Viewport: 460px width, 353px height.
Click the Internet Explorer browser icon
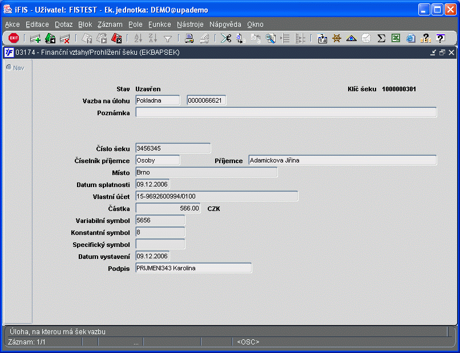[411, 38]
